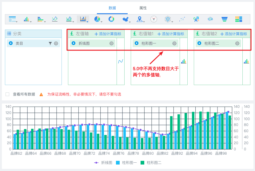This screenshot has width=255, height=171.
Task: Add calculated indicator to 左值轴
Action: click(108, 34)
